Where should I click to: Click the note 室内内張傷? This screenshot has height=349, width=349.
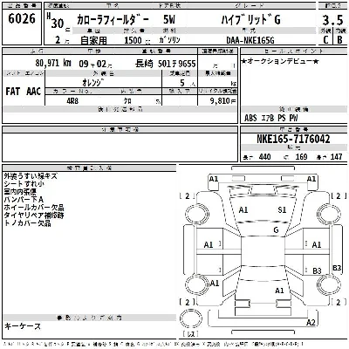tap(20, 192)
